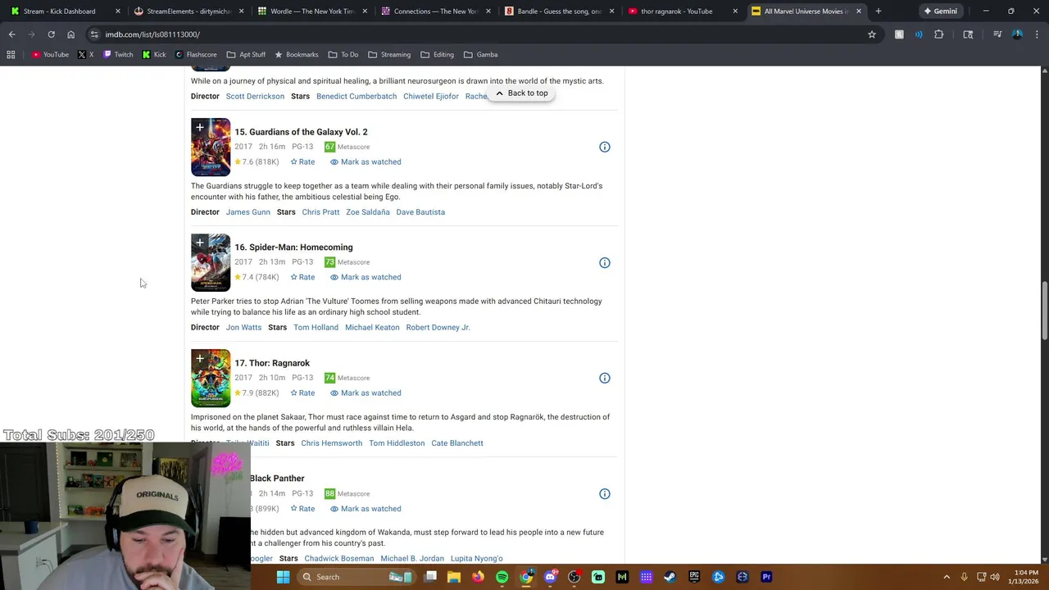This screenshot has width=1049, height=590.
Task: Switch to StreamElements tab
Action: (x=188, y=11)
